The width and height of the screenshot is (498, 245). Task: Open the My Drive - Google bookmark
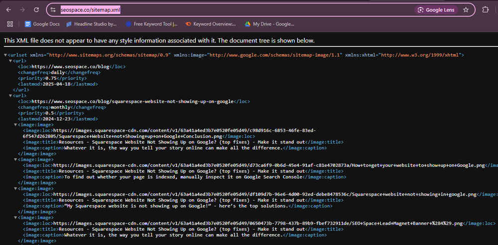click(269, 24)
